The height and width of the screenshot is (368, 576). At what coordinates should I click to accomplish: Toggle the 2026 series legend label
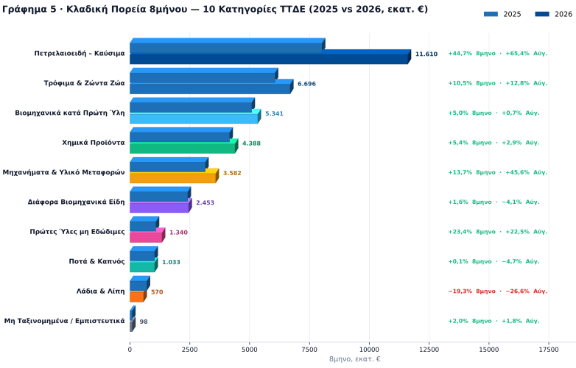563,14
